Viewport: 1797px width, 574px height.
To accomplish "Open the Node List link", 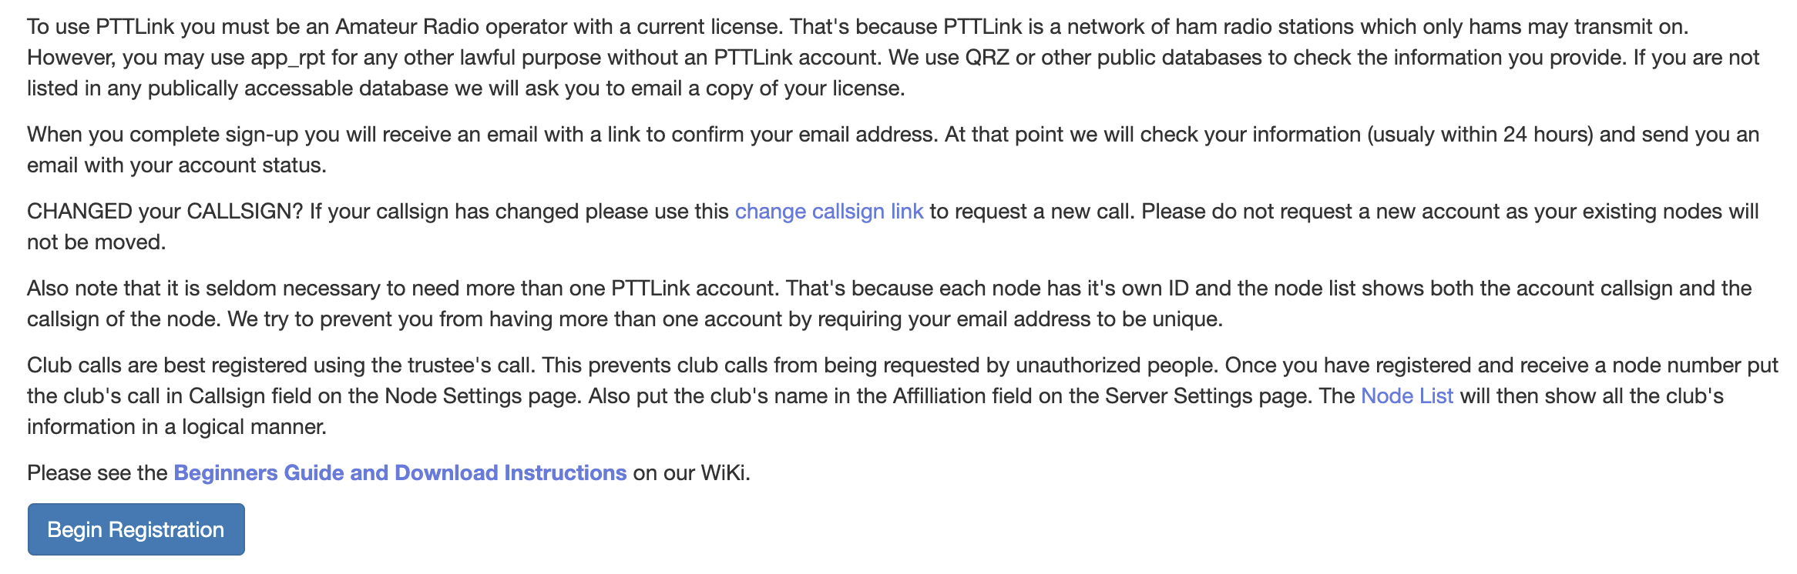I will click(x=1407, y=396).
